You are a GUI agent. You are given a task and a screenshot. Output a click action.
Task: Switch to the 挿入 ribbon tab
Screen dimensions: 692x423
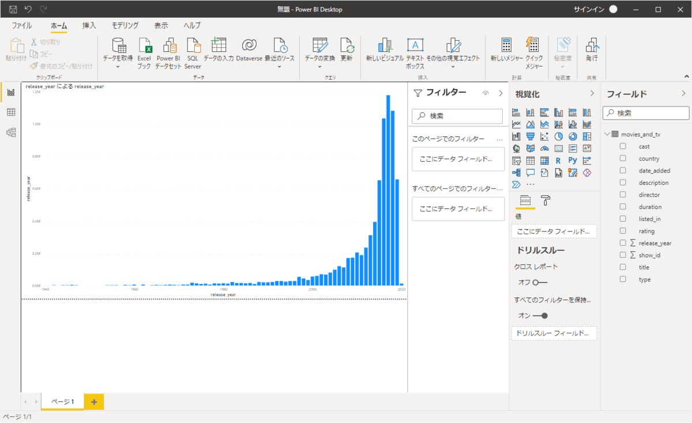pyautogui.click(x=89, y=25)
